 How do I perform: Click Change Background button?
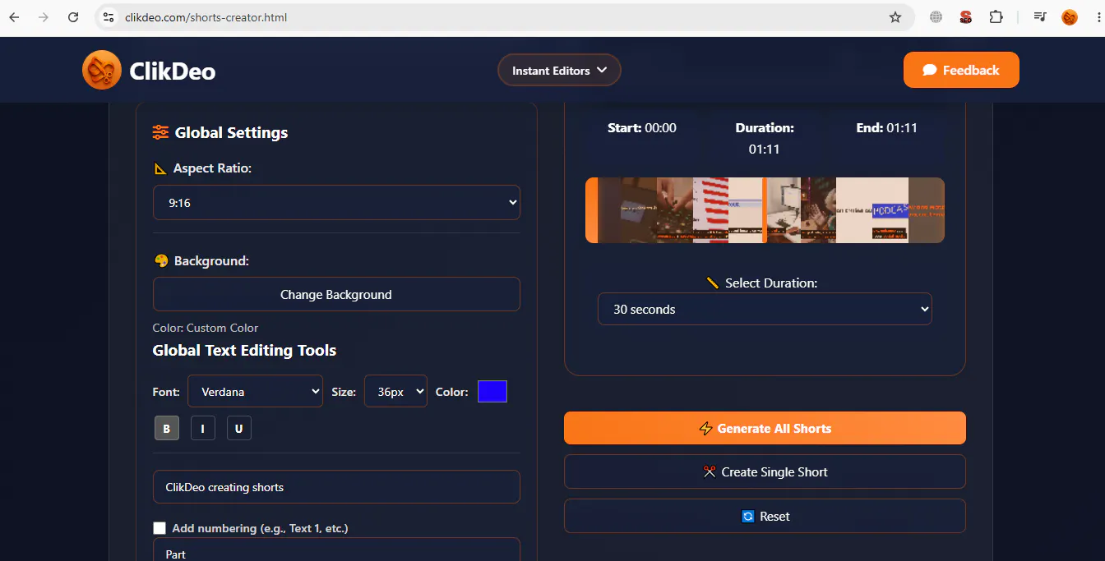pyautogui.click(x=336, y=294)
